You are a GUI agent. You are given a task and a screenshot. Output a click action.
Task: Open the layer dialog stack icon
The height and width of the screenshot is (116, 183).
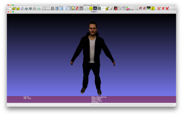coord(34,8)
